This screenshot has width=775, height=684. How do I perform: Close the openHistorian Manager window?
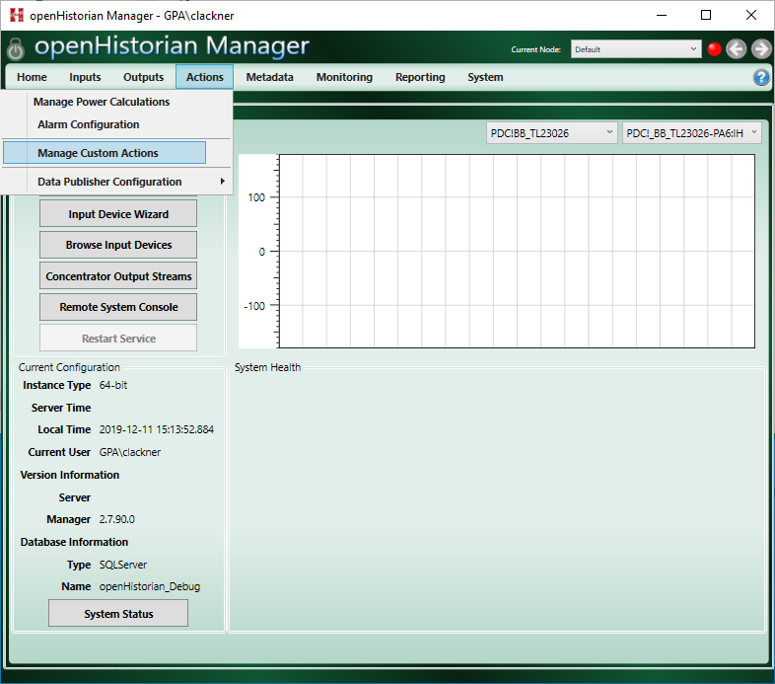pyautogui.click(x=750, y=16)
